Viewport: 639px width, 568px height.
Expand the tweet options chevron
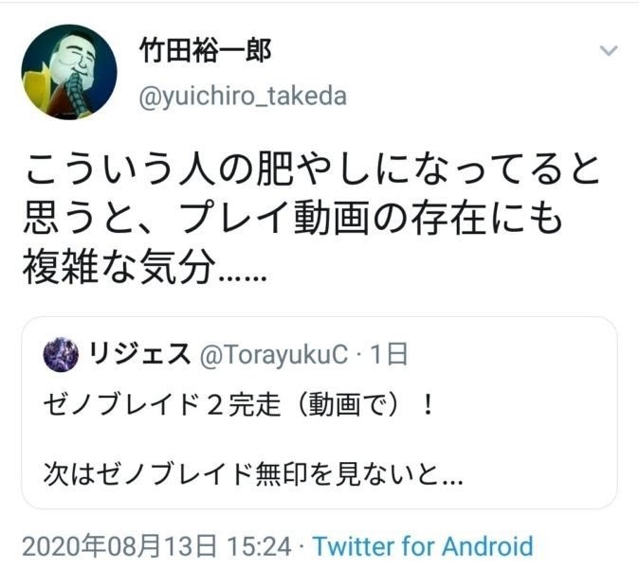(609, 51)
